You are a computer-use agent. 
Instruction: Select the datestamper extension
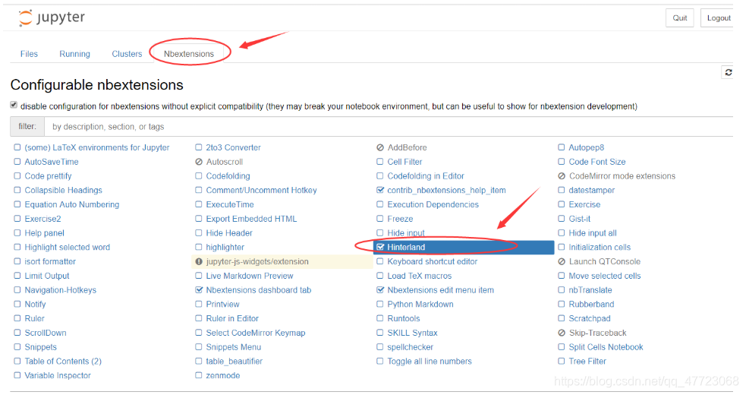click(x=591, y=191)
